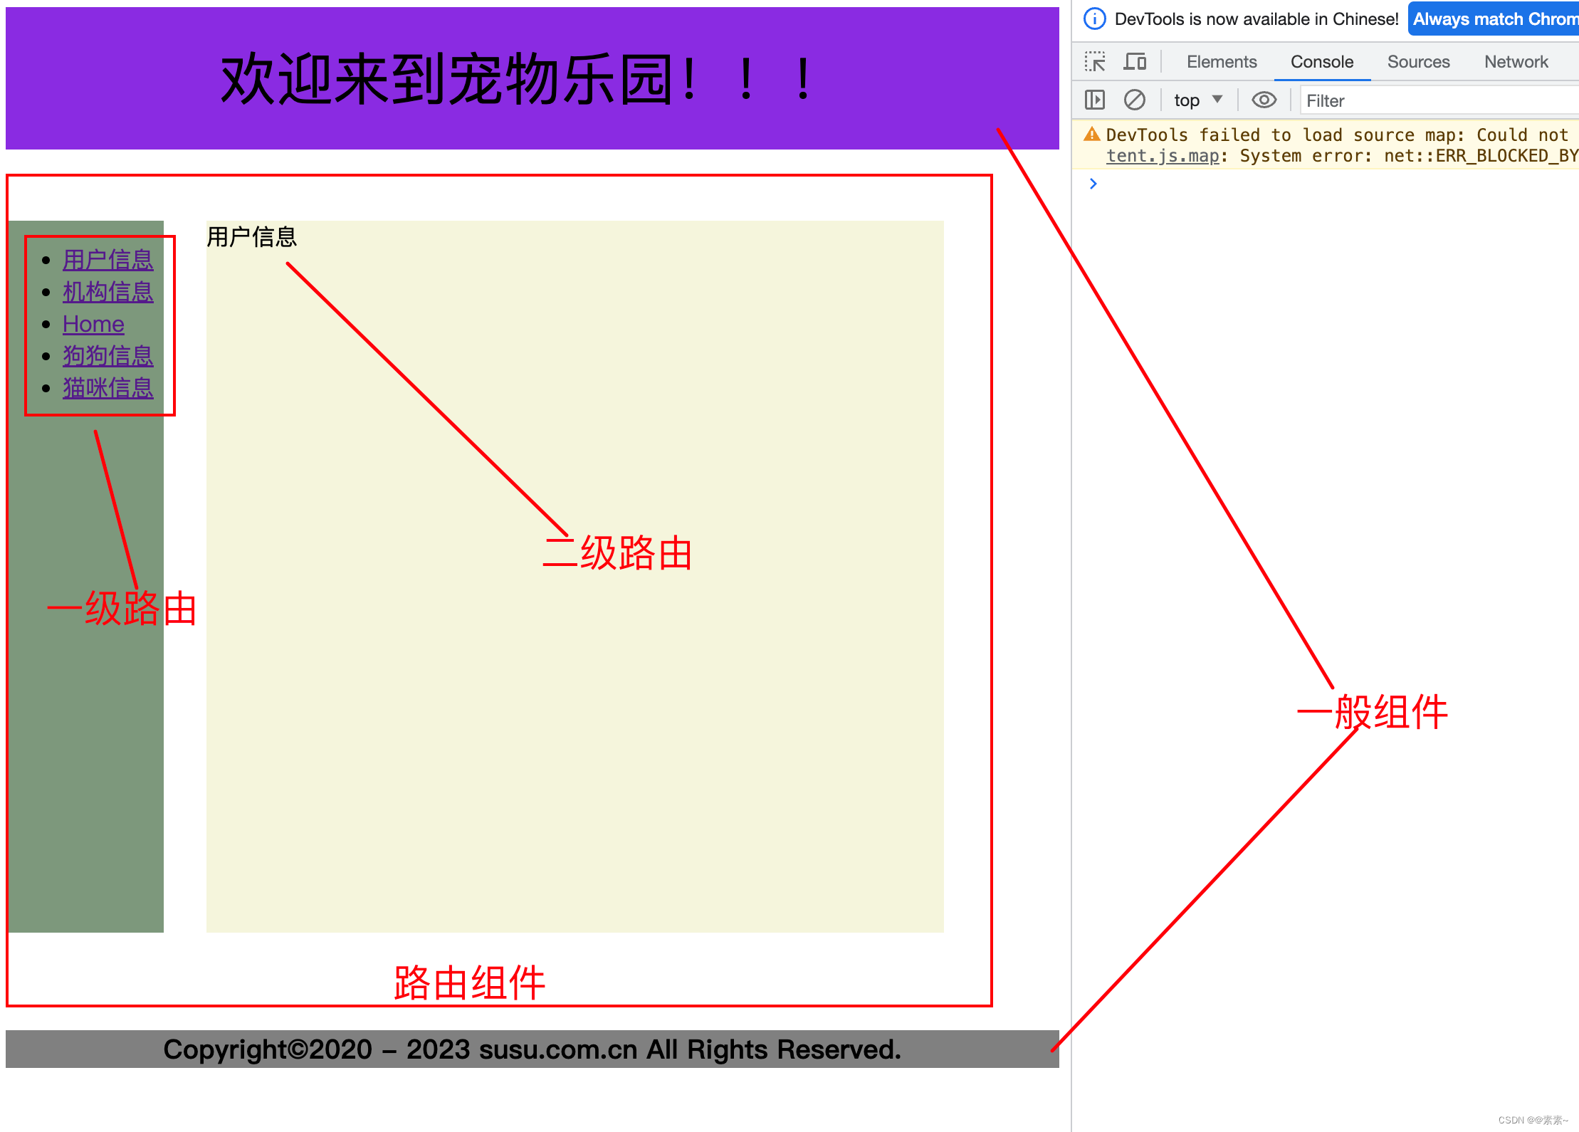Click the 狗狗信息 link
Image resolution: width=1579 pixels, height=1132 pixels.
pyautogui.click(x=107, y=356)
